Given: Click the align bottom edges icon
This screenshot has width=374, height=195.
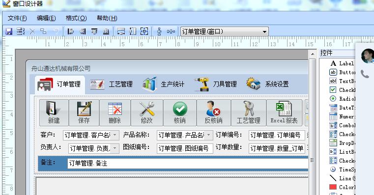Looking at the screenshot, I should tap(106, 31).
